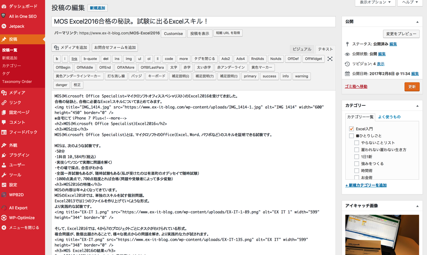Open the プラグイン plug icon
Viewport: 427px width, 255px height.
click(x=4, y=155)
